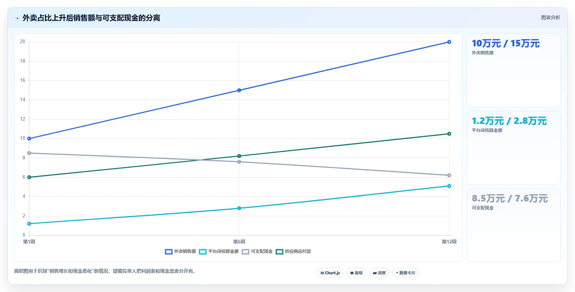Viewport: 575px width, 292px height.
Task: Click 供应商应付款 data point at 第1周
Action: (x=29, y=177)
